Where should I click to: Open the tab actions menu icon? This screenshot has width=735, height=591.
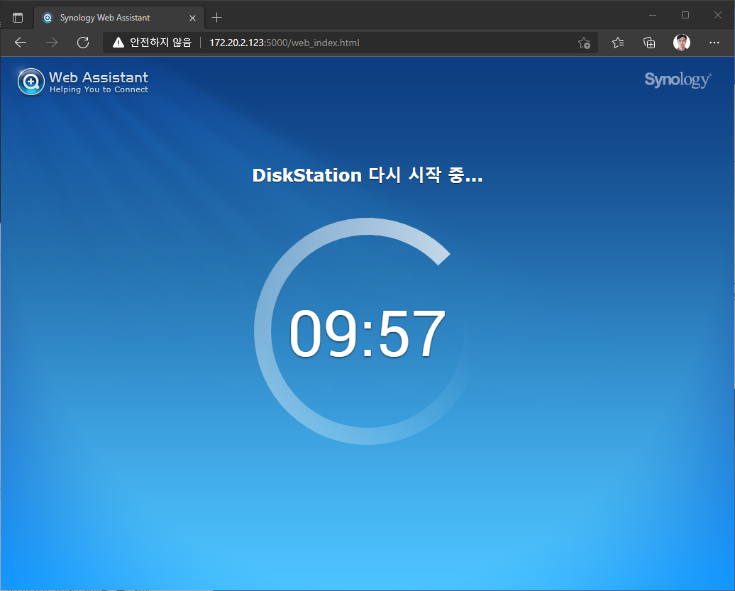point(18,18)
